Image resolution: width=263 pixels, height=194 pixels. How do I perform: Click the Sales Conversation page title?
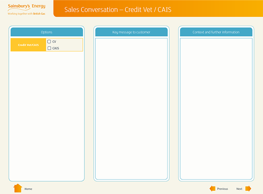click(118, 10)
